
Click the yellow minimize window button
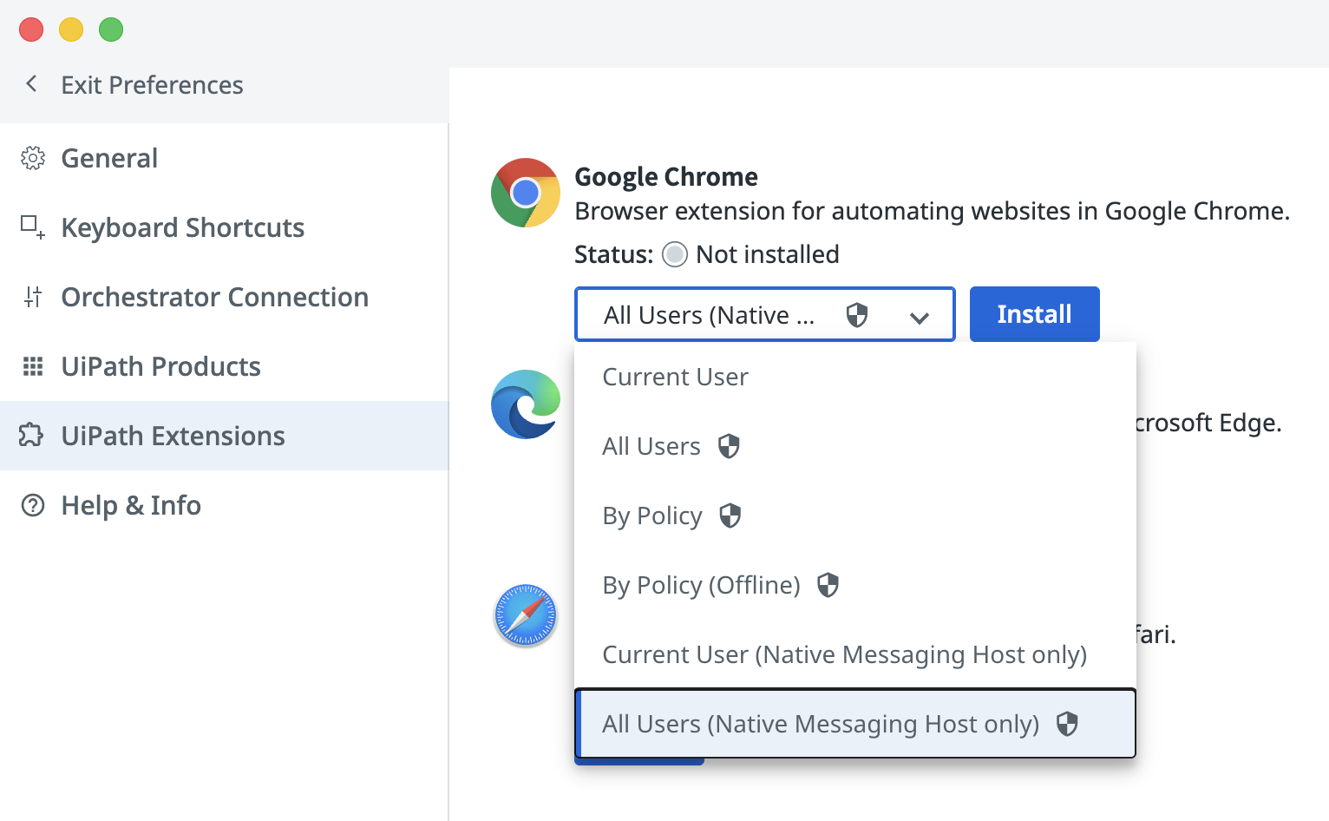[71, 30]
